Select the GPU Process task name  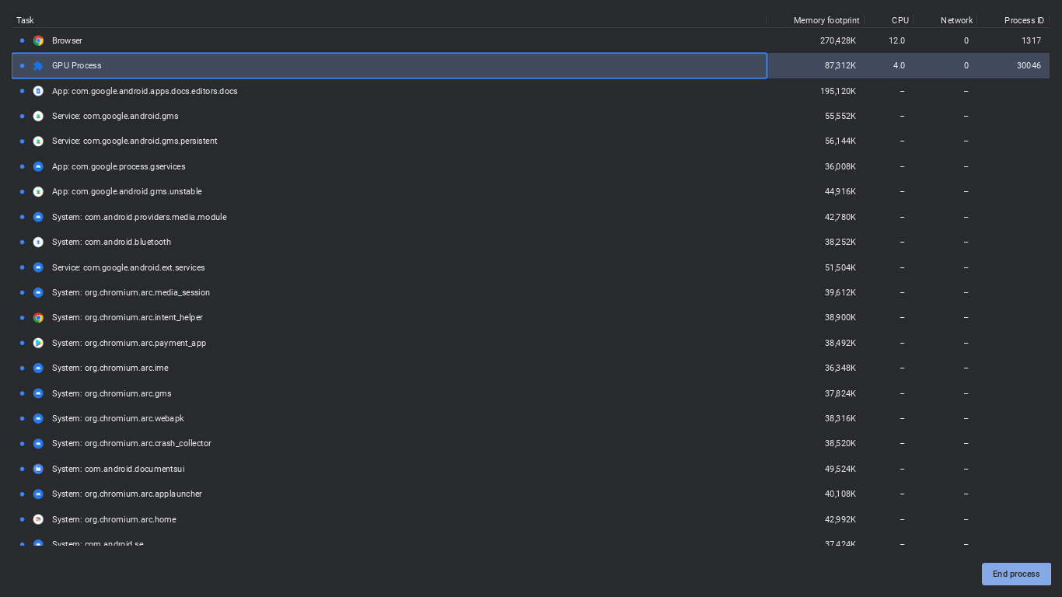pos(77,66)
